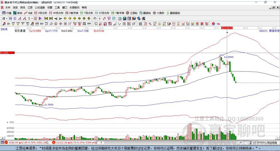The image size is (280, 151).
Task: Click the 6.3500 low price annotation
Action: click(49, 104)
